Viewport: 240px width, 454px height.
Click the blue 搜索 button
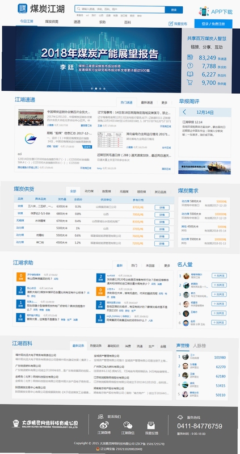point(174,10)
